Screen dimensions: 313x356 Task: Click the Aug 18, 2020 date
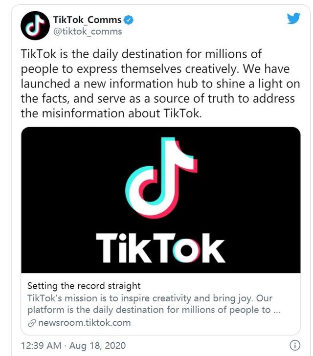click(97, 346)
